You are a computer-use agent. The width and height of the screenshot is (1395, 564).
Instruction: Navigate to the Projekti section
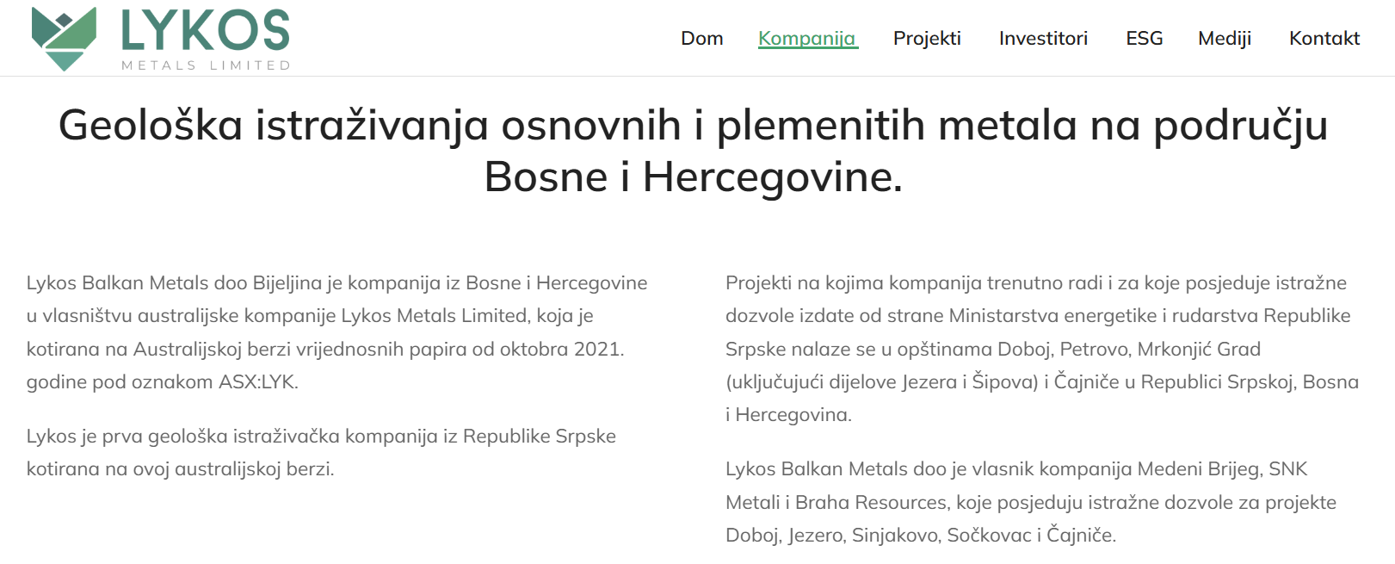(x=927, y=39)
